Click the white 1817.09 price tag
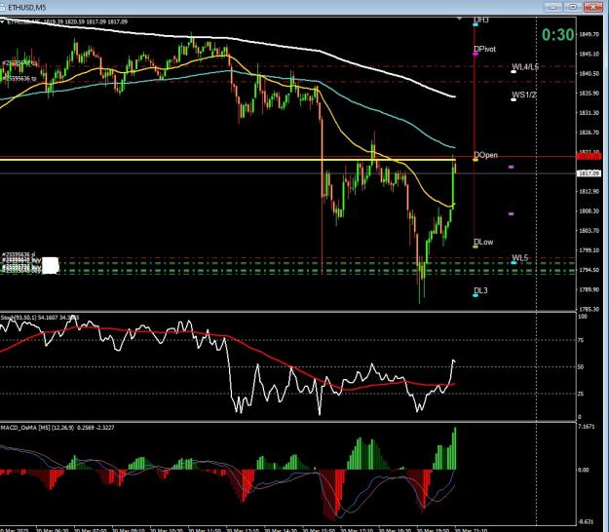Screen dimensions: 609x532 590,173
